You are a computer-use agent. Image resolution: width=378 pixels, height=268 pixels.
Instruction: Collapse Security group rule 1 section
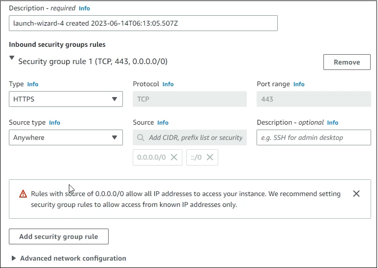click(x=12, y=58)
